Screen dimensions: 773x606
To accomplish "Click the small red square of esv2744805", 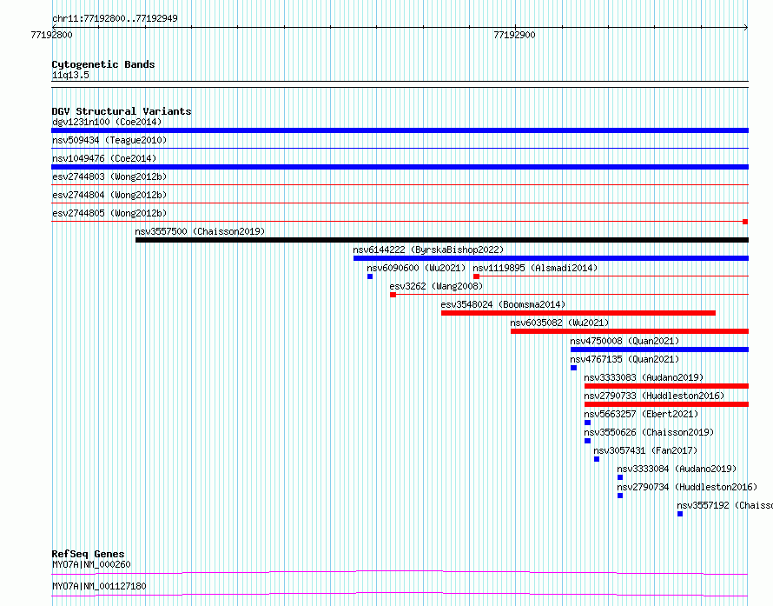I will [x=745, y=222].
